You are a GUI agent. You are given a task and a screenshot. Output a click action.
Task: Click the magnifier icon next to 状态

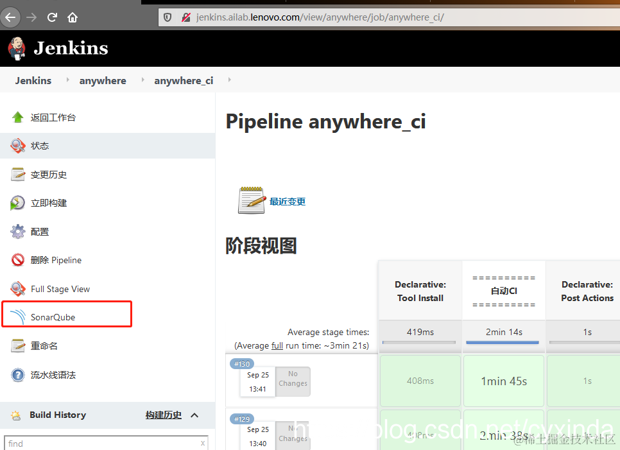tap(18, 146)
